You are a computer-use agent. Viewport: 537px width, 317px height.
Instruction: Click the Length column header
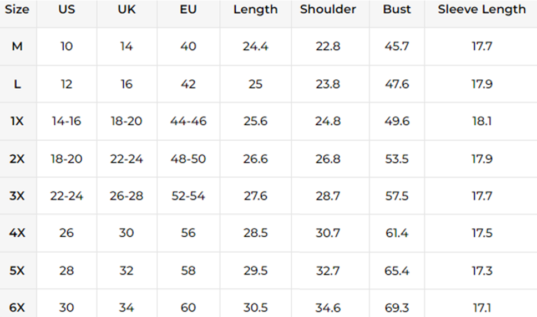(x=256, y=9)
